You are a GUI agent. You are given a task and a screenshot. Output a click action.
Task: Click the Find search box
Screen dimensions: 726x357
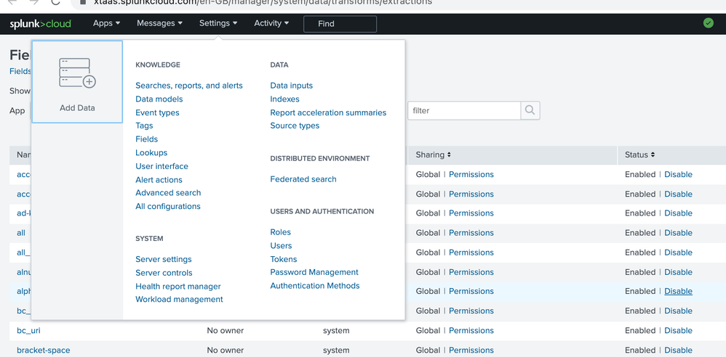(x=340, y=24)
